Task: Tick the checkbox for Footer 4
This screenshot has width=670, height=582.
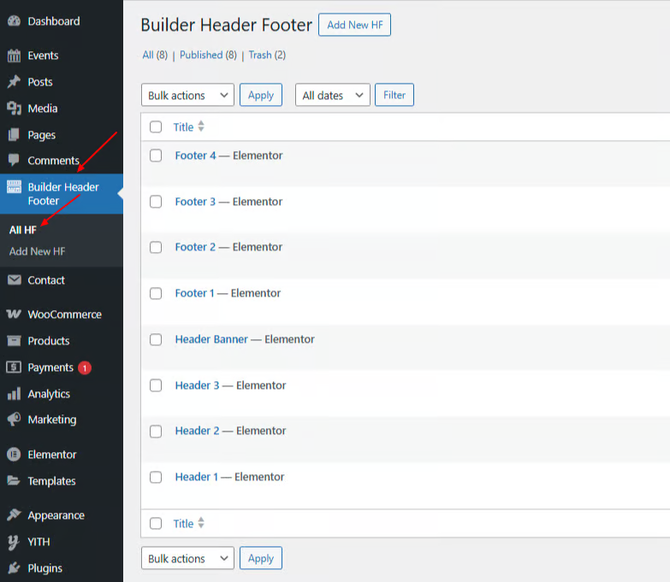Action: pyautogui.click(x=156, y=156)
